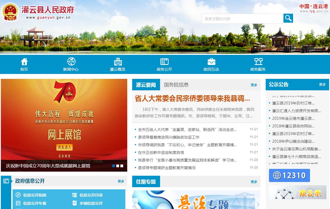
Task: Click the 12310 globe banner
Action: 290,175
